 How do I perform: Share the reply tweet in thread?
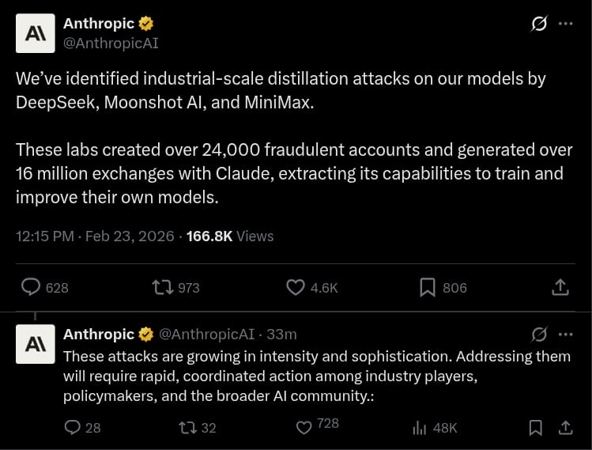pos(565,428)
